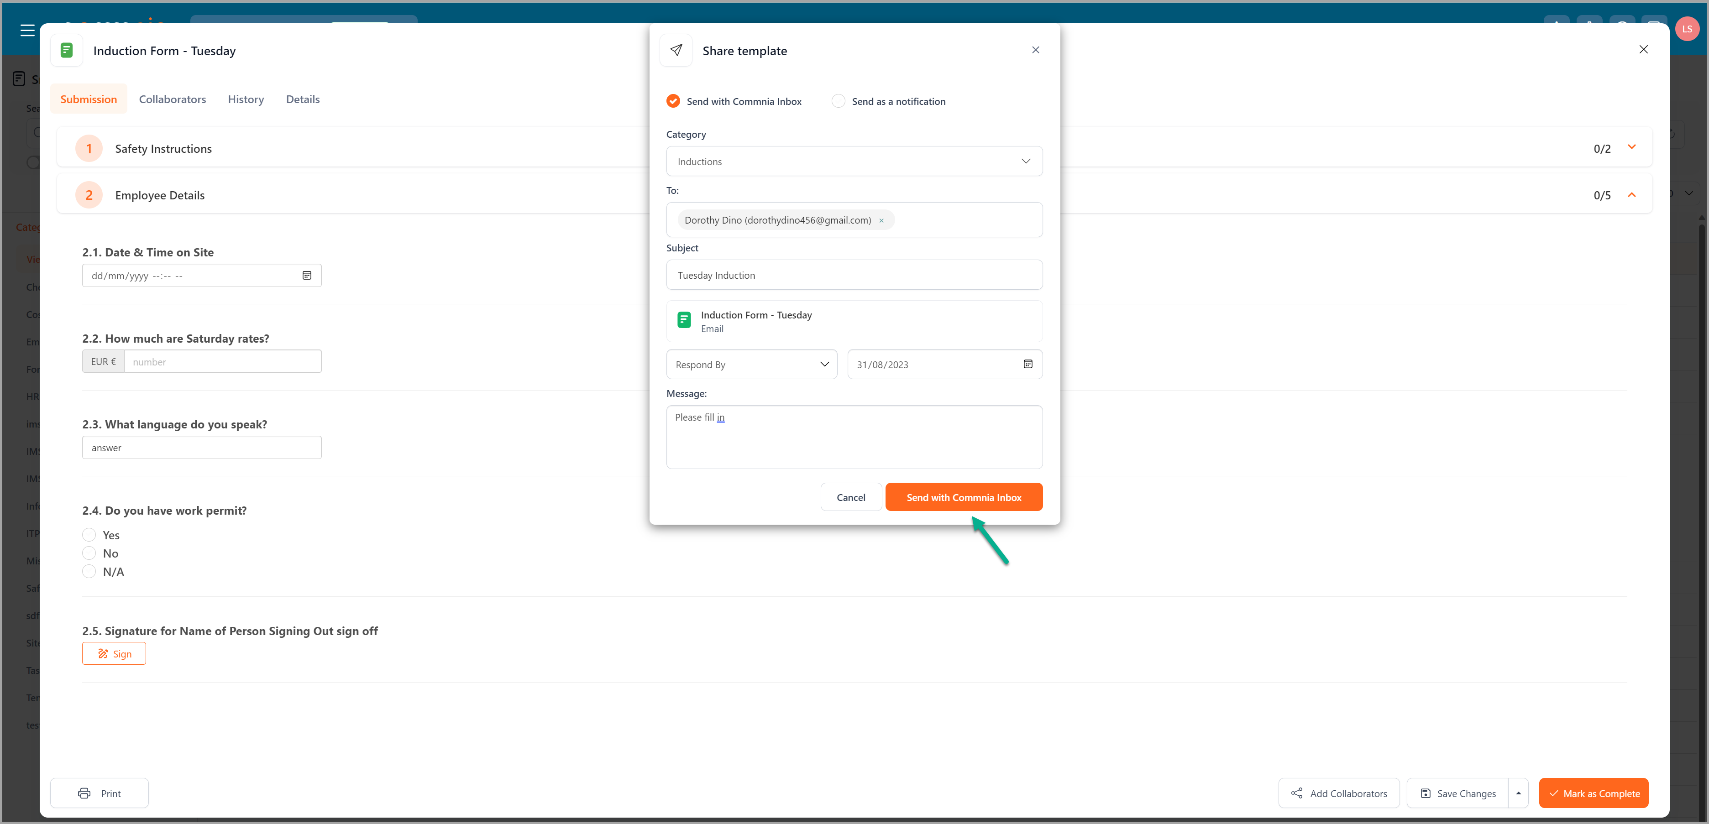
Task: Choose Yes for work permit question
Action: pyautogui.click(x=89, y=535)
